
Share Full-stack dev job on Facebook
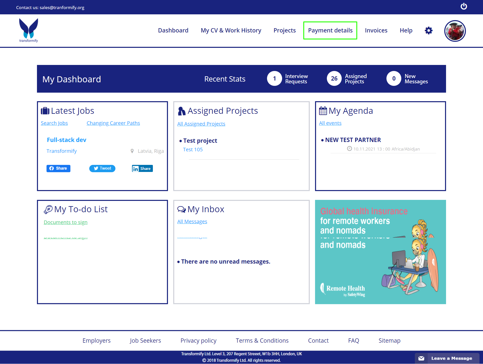coord(58,168)
